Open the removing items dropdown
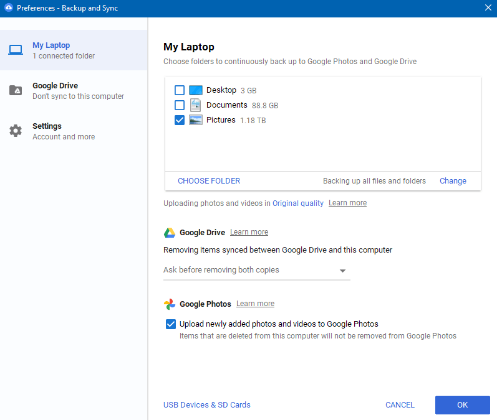This screenshot has width=497, height=420. click(x=256, y=271)
